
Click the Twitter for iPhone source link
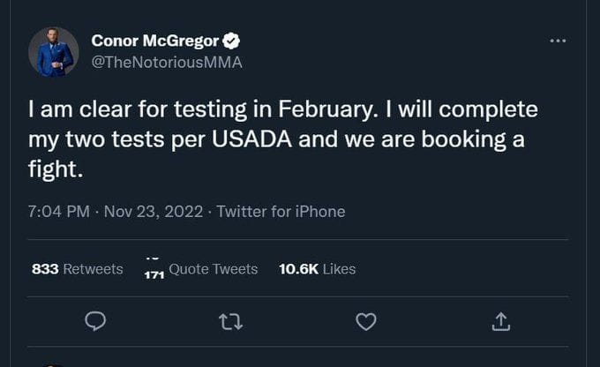[281, 212]
